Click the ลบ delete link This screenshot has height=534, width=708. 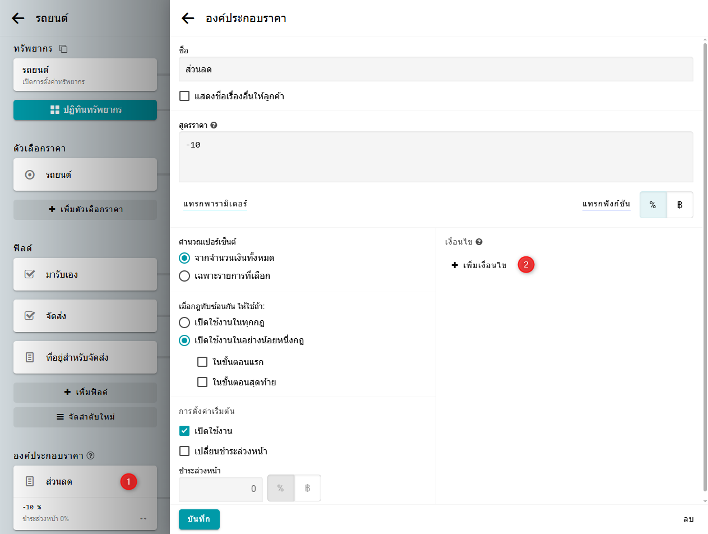(x=688, y=519)
